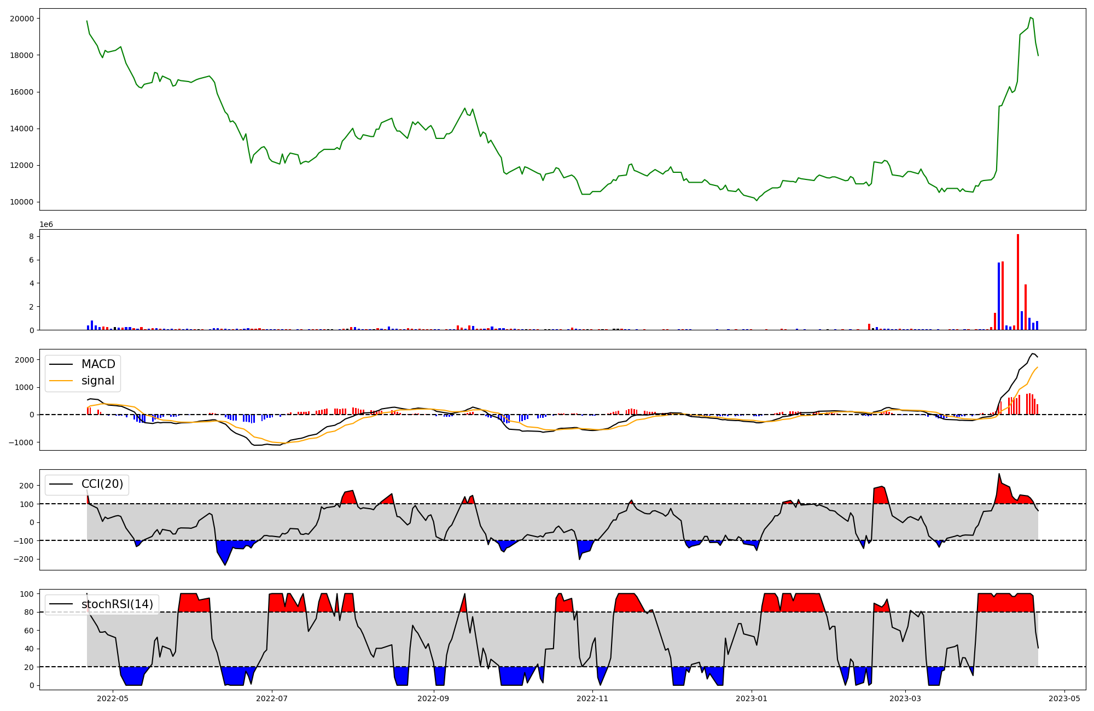
Task: Click the tallest red volume bar
Action: [1017, 282]
